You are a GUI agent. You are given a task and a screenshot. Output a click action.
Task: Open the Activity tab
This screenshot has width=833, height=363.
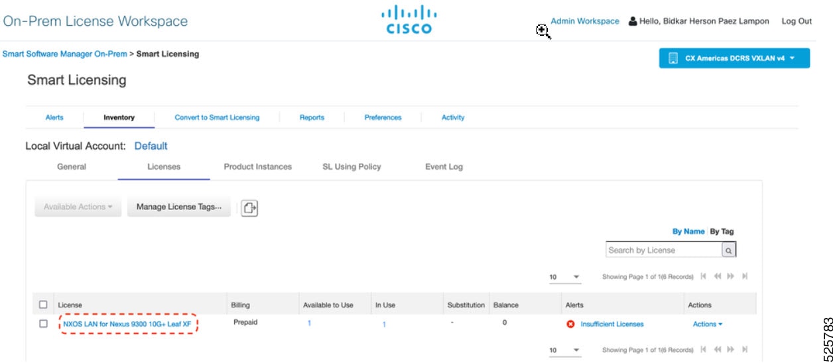click(x=453, y=117)
